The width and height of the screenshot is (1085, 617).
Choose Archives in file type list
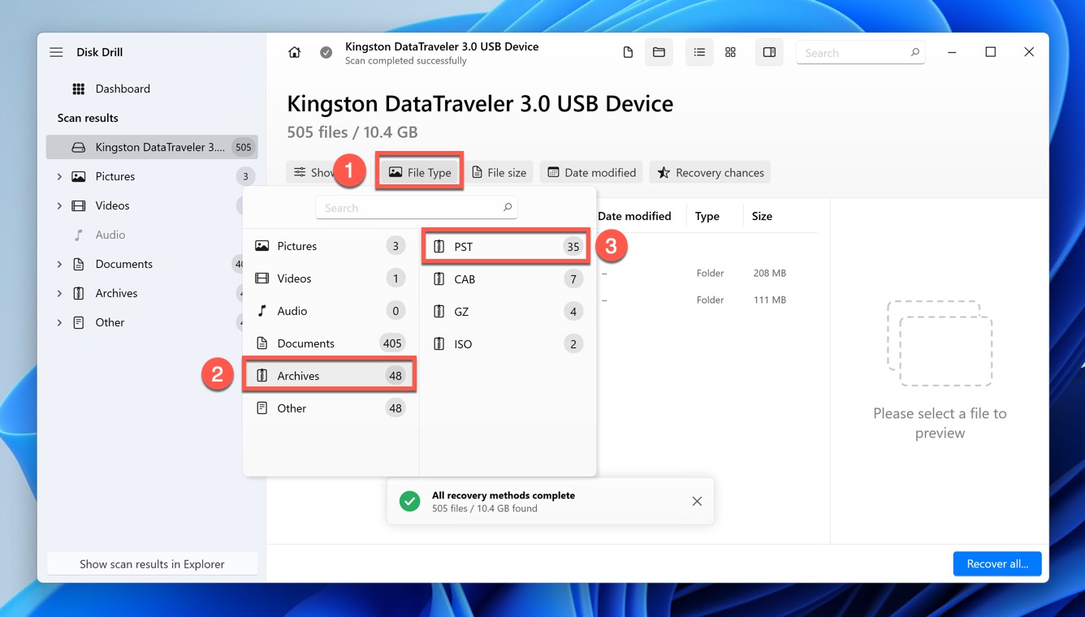(330, 376)
